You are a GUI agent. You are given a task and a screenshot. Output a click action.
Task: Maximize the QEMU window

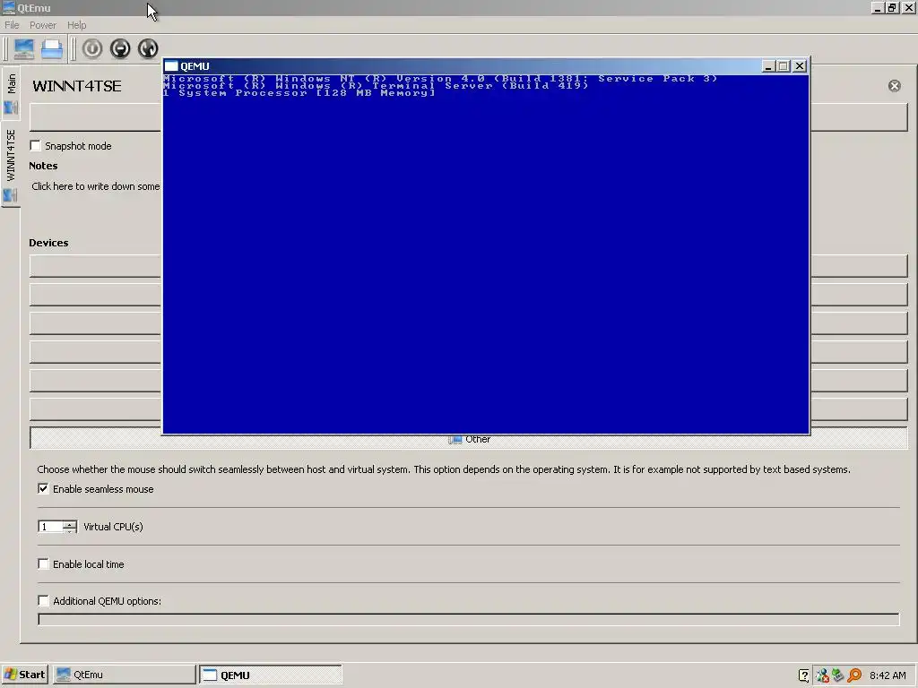point(784,66)
